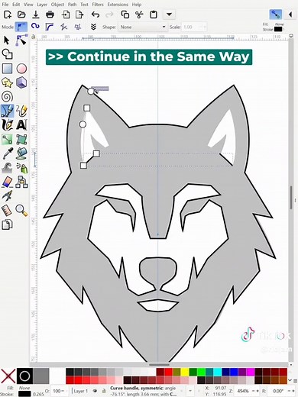Open the Edit menu
The image size is (298, 397).
click(x=16, y=5)
